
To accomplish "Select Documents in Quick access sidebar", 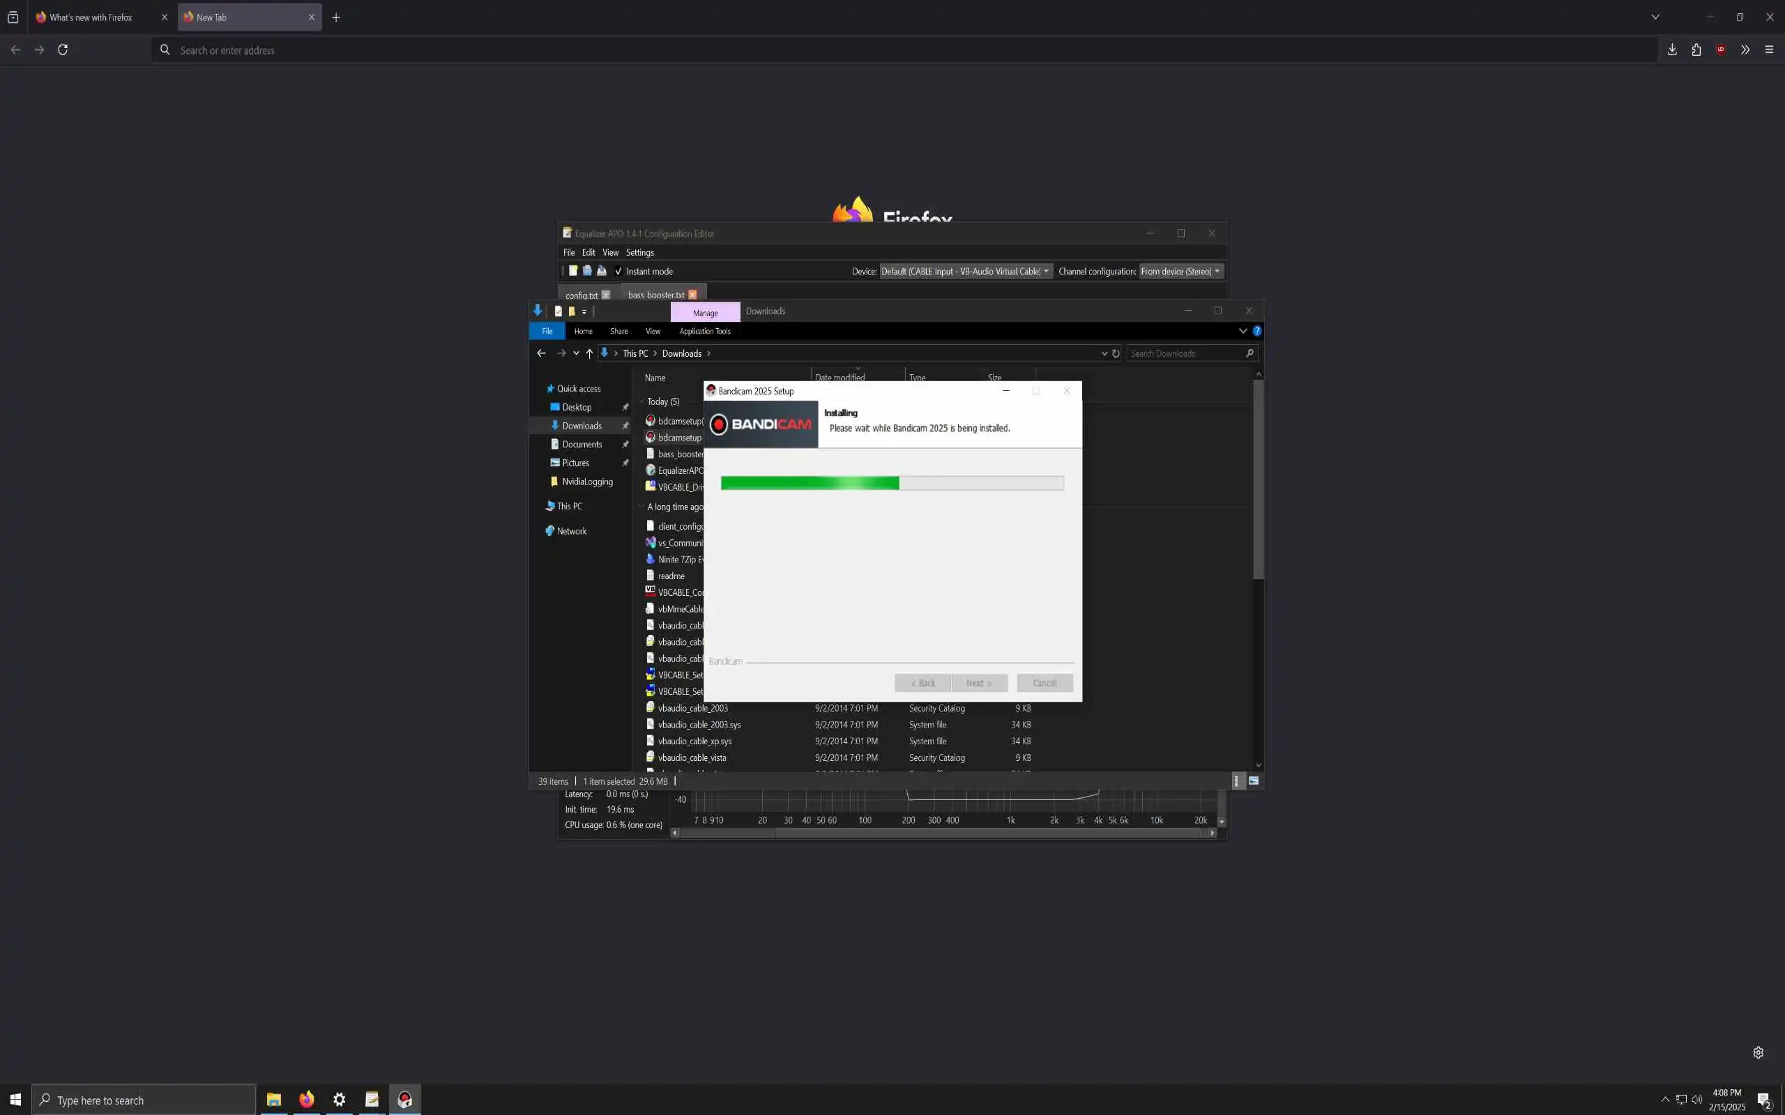I will (x=582, y=444).
